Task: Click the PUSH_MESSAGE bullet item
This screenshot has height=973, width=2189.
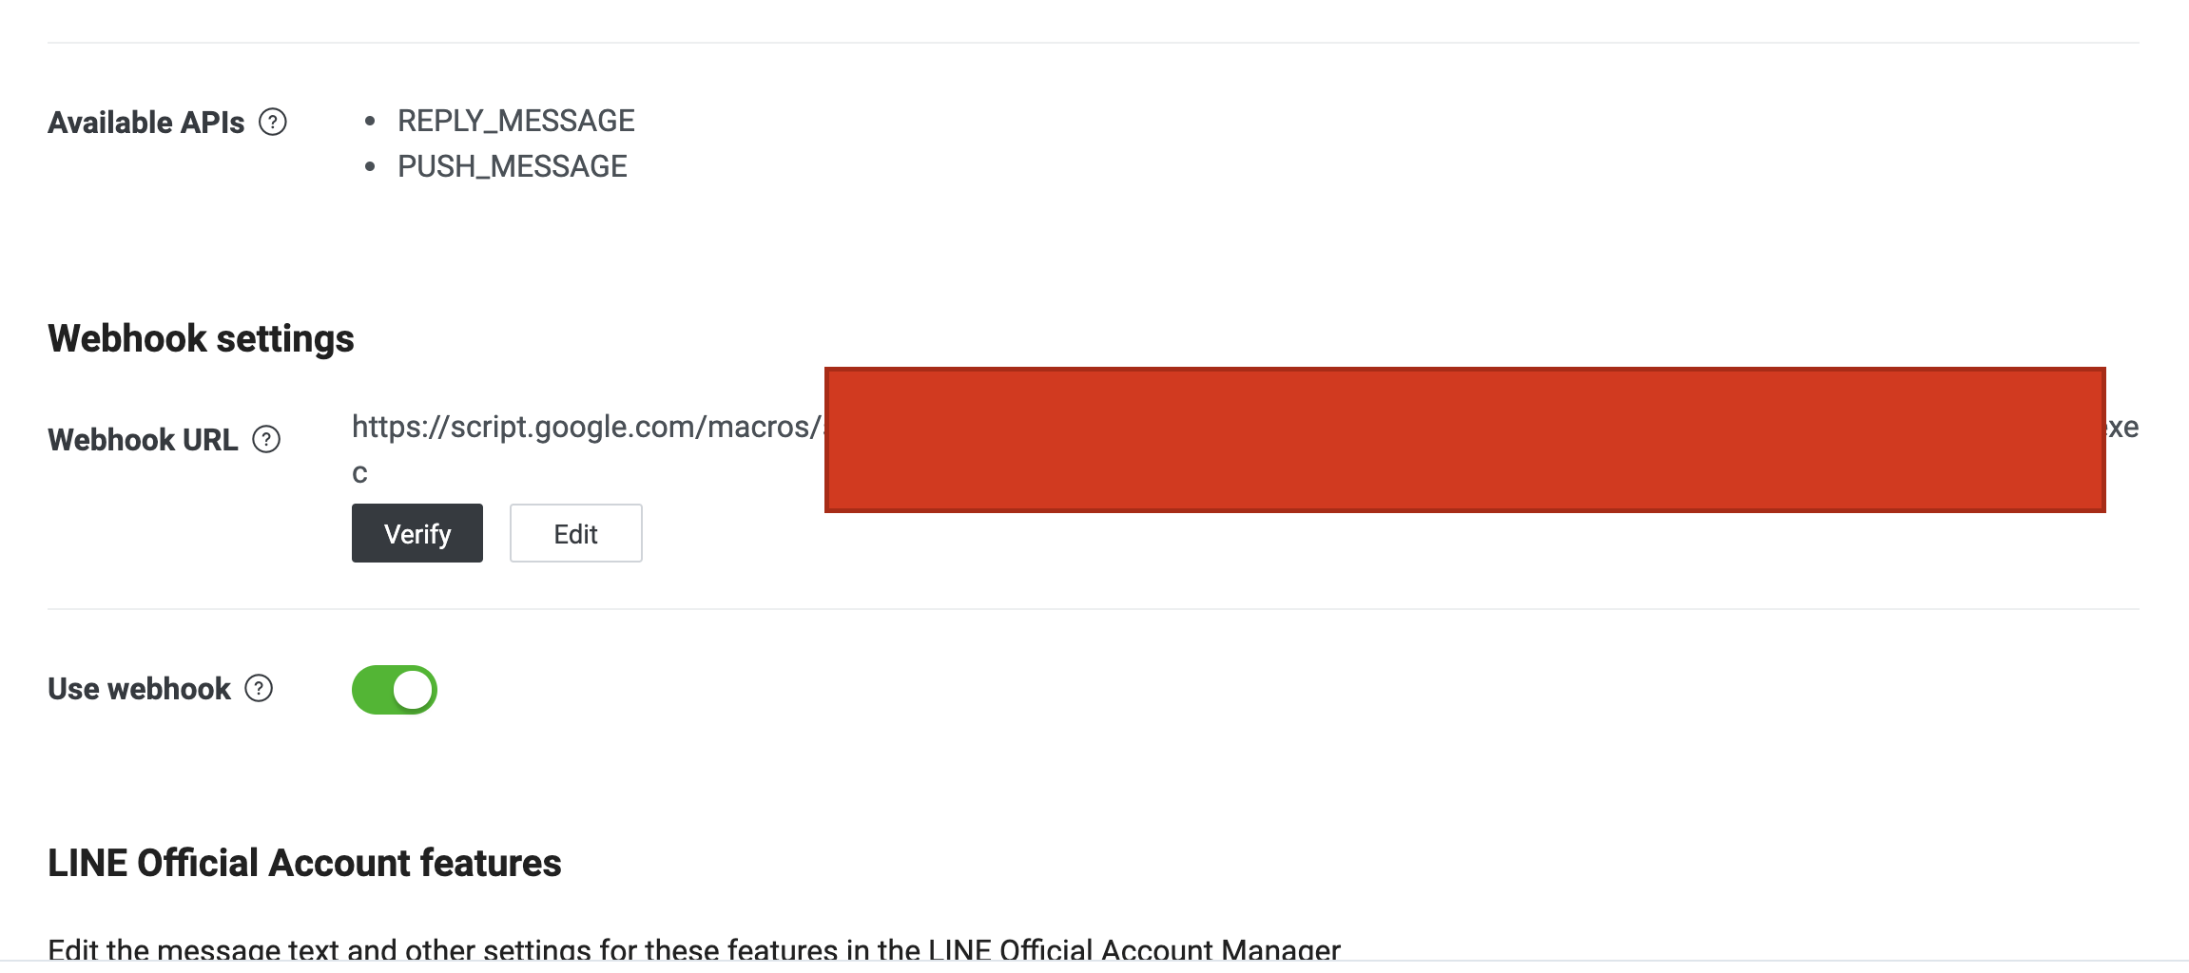Action: pyautogui.click(x=511, y=165)
